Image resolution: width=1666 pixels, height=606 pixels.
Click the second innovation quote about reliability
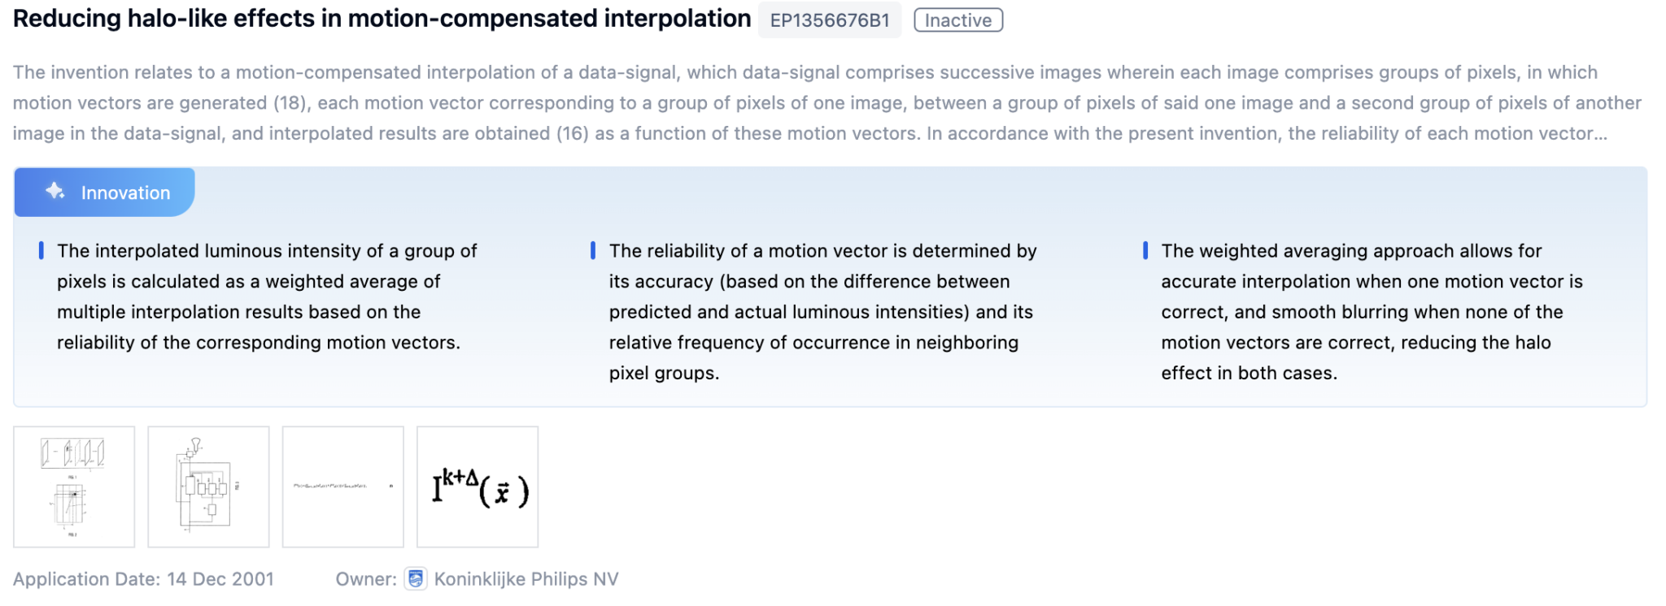[822, 312]
